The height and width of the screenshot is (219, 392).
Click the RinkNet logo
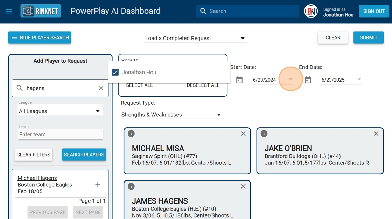coord(41,11)
